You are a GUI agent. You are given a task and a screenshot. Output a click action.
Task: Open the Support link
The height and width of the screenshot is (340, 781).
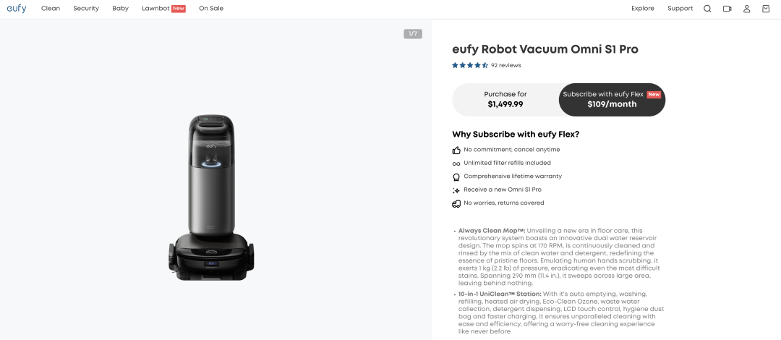(x=680, y=9)
